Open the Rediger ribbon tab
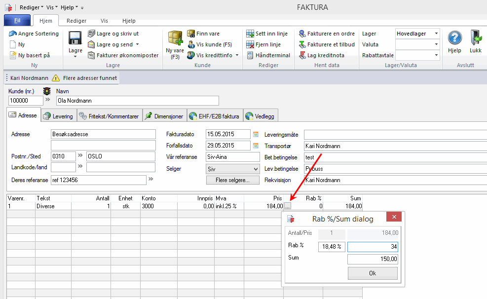This screenshot has height=299, width=487. [76, 21]
